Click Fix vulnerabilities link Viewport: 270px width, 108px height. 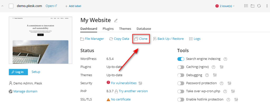click(x=124, y=83)
